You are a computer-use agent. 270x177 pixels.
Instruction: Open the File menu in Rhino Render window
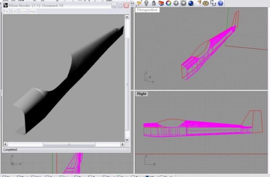coord(6,11)
